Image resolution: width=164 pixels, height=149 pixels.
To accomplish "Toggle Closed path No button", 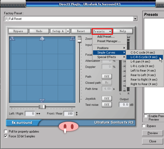I will tap(107, 82).
